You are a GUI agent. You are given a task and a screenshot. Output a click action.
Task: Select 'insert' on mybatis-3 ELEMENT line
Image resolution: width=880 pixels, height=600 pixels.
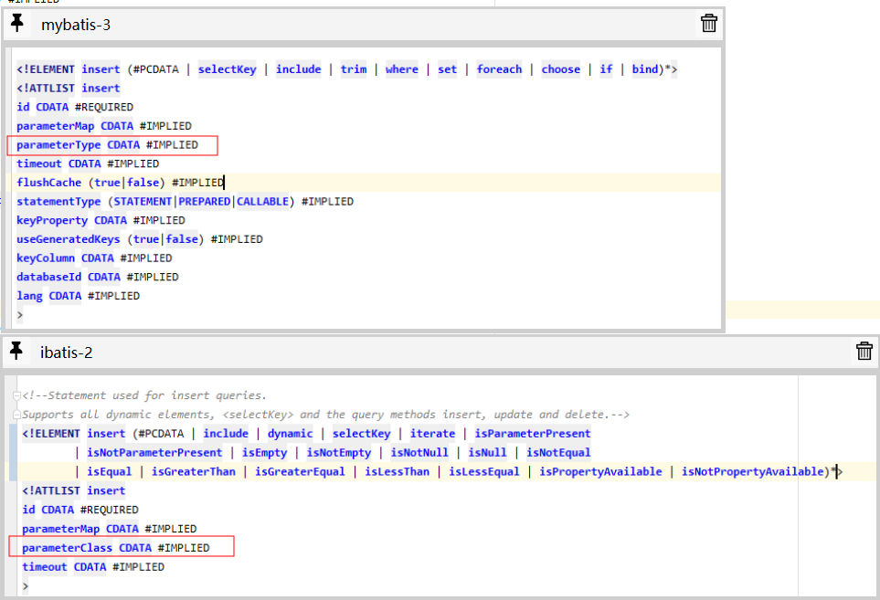coord(101,69)
